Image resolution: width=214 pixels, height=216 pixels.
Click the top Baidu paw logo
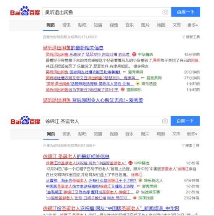tap(25, 11)
